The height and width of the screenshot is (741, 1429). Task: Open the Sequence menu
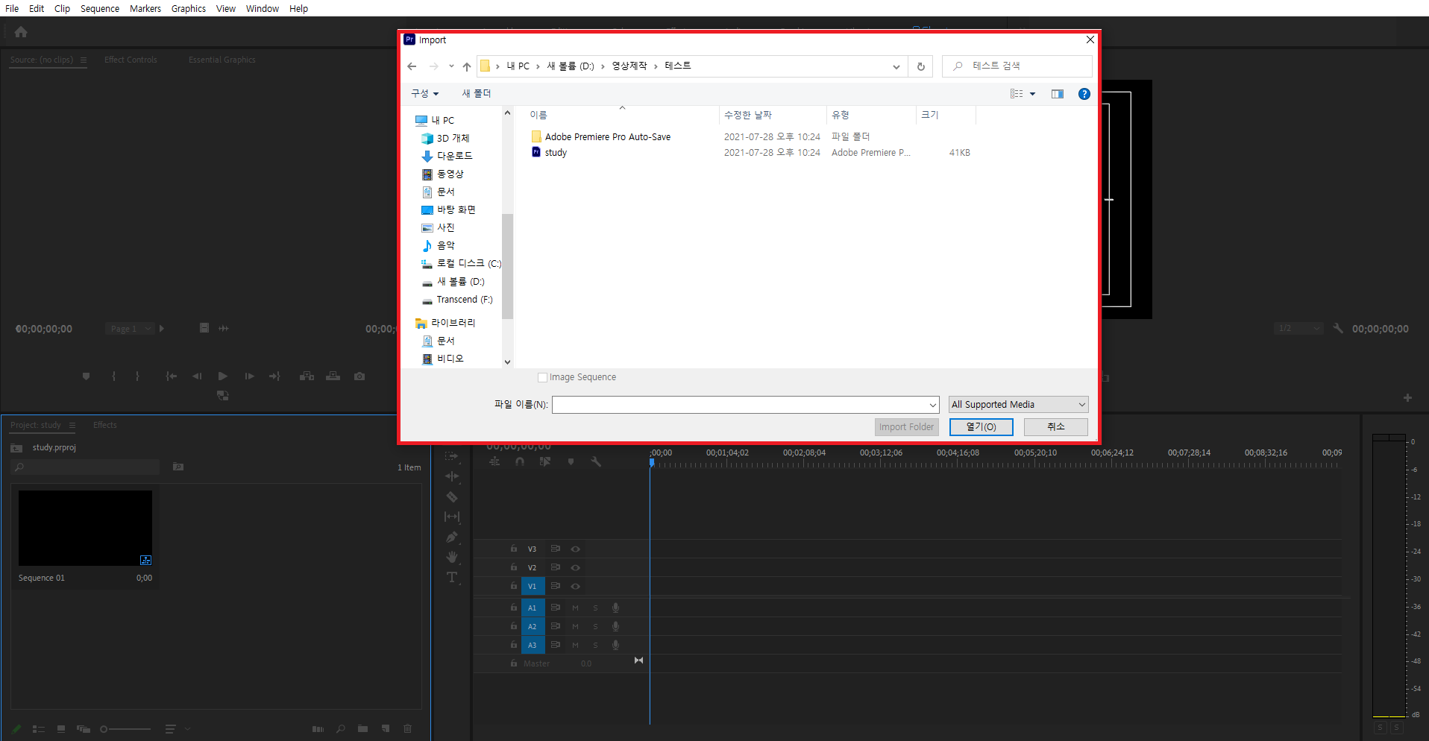coord(100,8)
